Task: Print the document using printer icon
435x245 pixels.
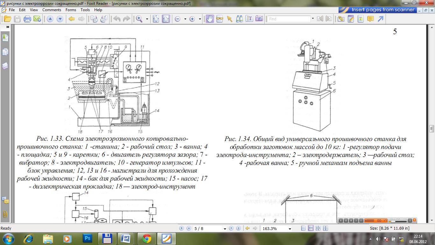Action: (27, 19)
